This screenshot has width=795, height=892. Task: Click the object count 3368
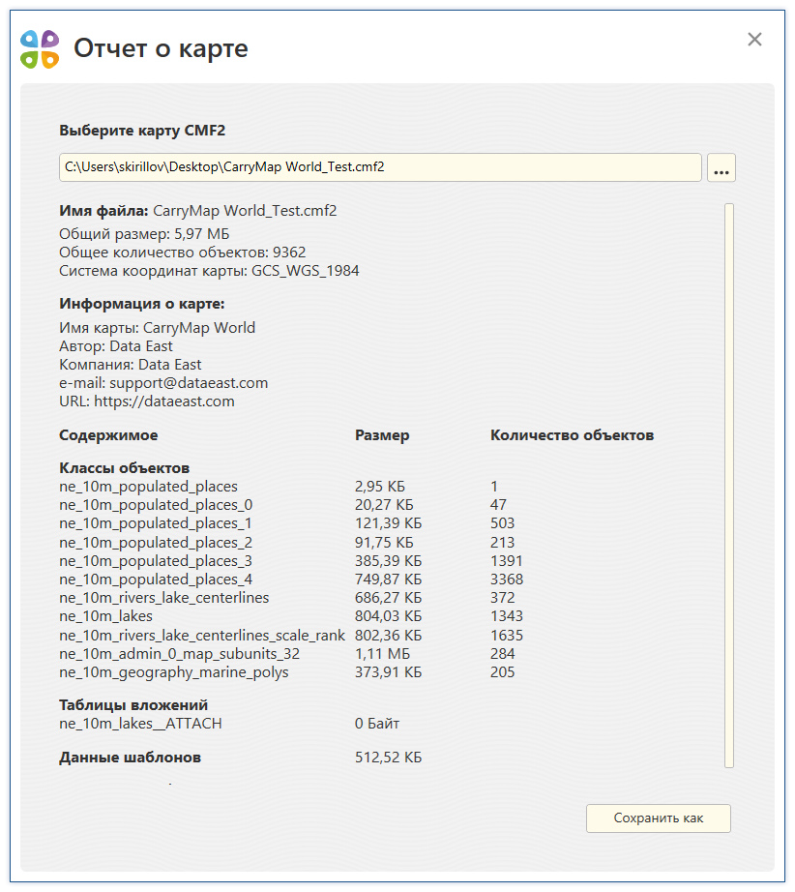pos(507,580)
